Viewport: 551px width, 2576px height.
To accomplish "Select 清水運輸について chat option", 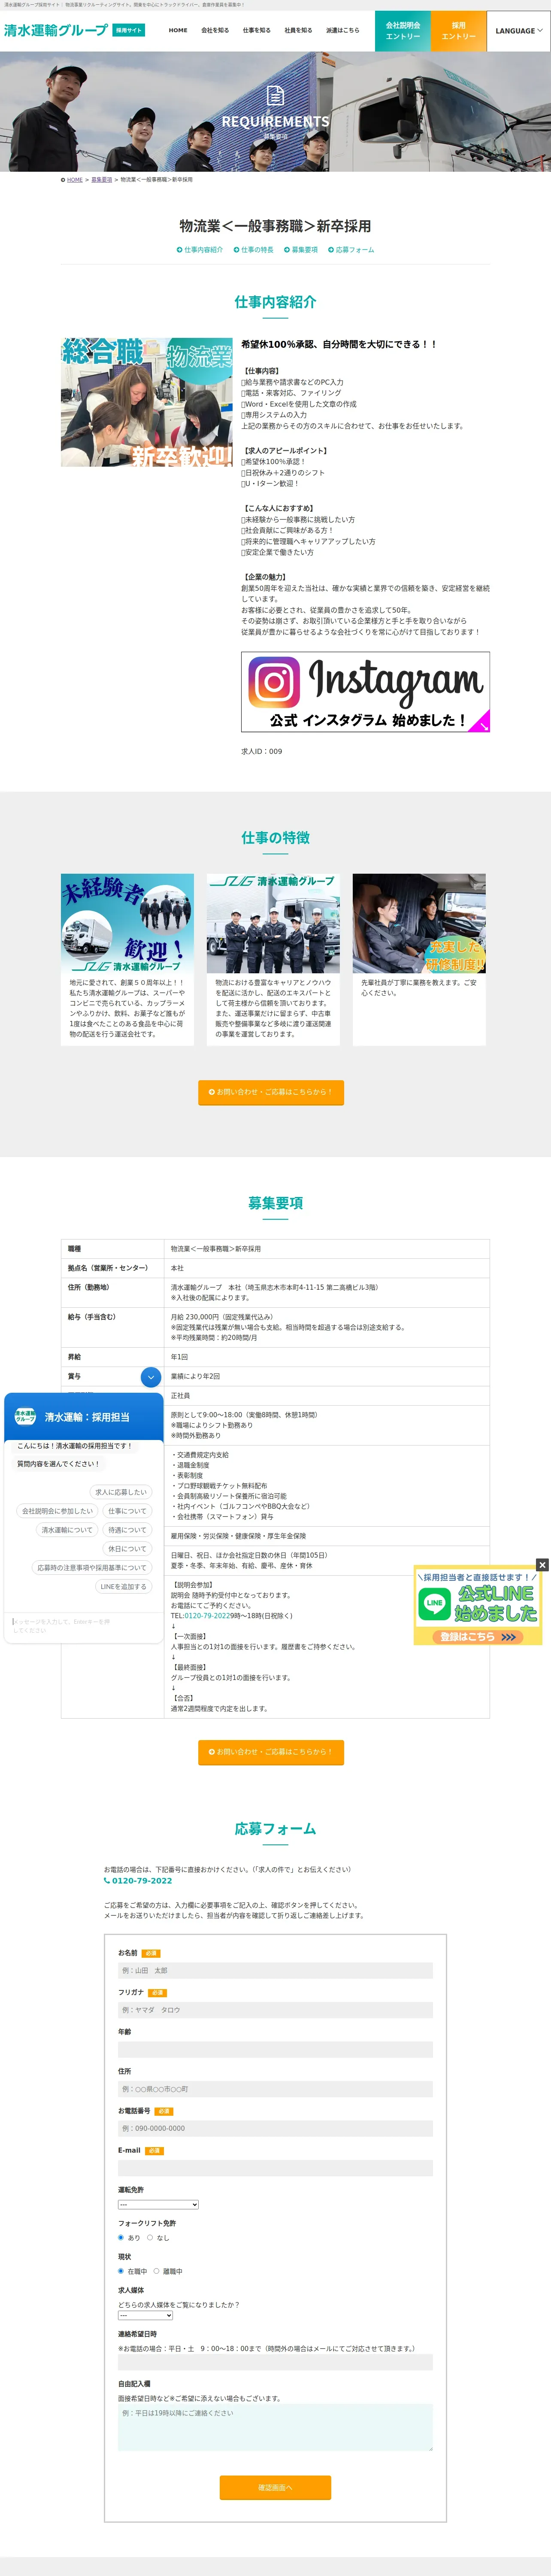I will pyautogui.click(x=67, y=1530).
